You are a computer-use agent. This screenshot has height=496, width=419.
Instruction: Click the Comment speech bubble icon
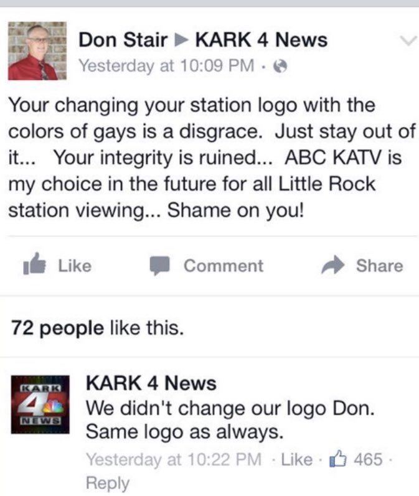pyautogui.click(x=160, y=266)
